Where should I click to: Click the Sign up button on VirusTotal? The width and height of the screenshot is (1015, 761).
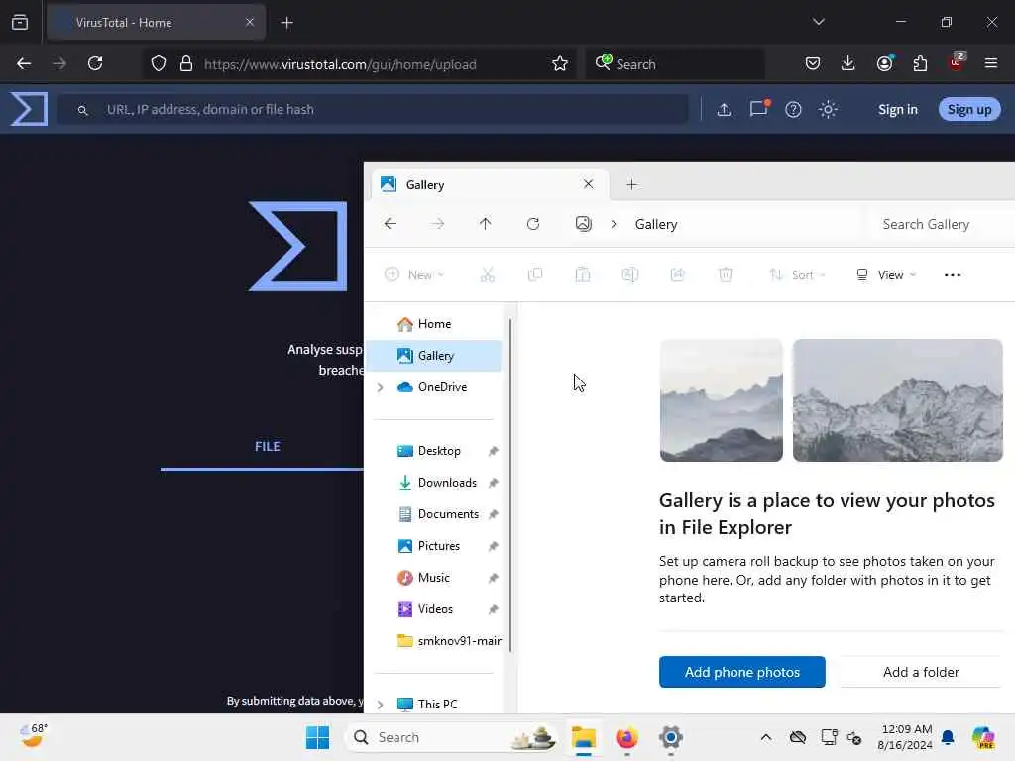point(969,109)
